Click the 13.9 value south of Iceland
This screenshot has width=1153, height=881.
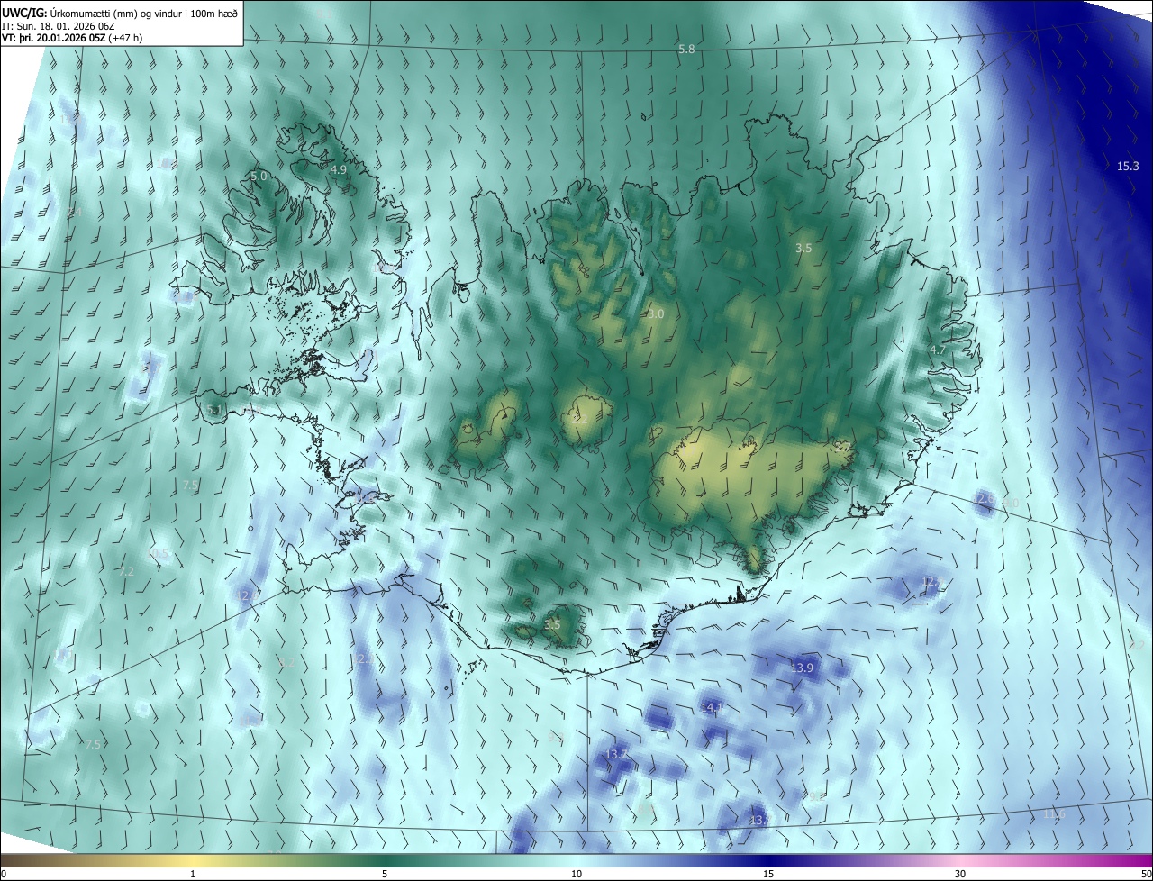pos(802,668)
